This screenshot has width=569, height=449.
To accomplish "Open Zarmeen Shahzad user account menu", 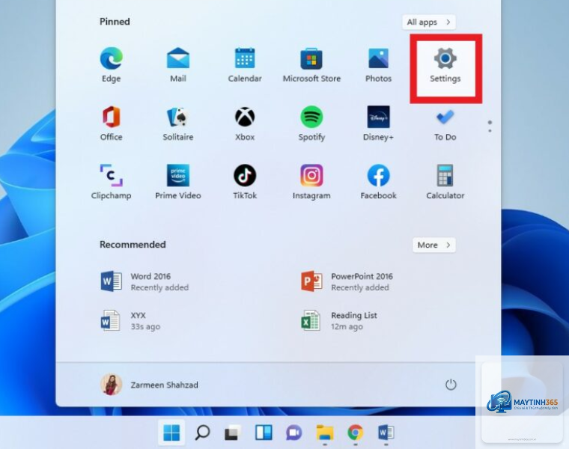I will pos(149,385).
